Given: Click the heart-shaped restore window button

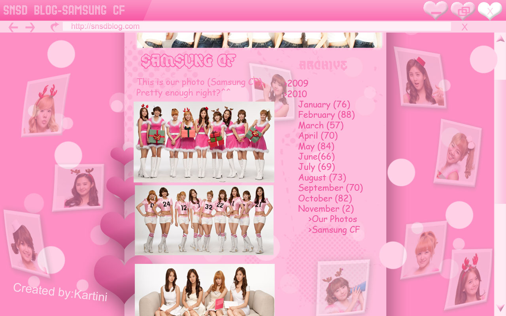Looking at the screenshot, I should click(463, 11).
